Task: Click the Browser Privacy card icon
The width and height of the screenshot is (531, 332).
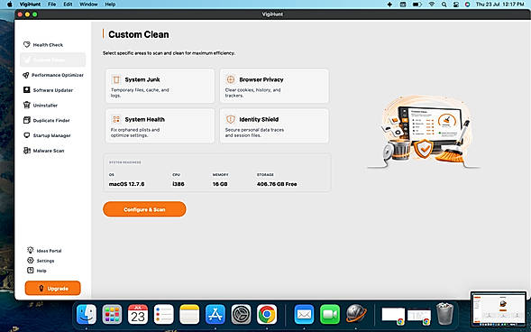Action: coord(230,79)
